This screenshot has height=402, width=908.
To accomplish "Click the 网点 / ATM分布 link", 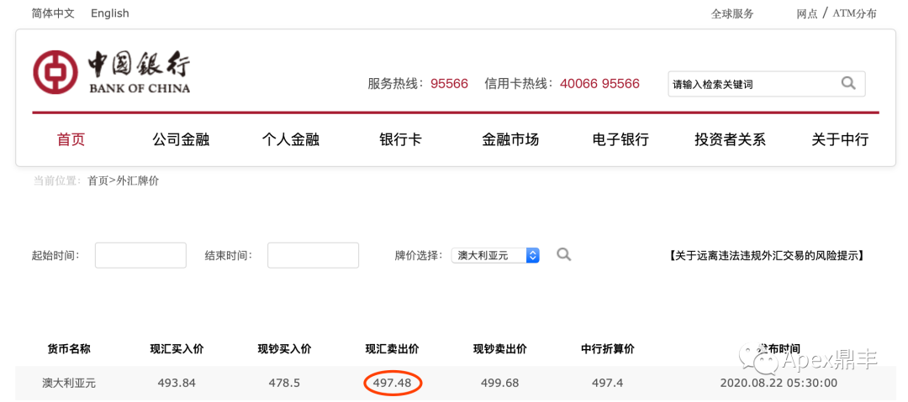I will pos(837,14).
